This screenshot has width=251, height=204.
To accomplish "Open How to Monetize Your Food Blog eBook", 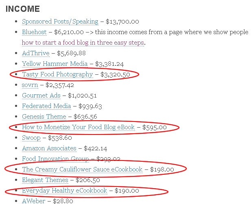I will point(78,127).
